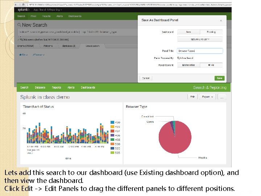Viewport: 261px width, 196px height.
Task: Switch to the Patterns tab
Action: coord(48,46)
